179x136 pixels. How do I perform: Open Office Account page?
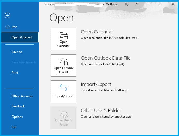pos(22,96)
